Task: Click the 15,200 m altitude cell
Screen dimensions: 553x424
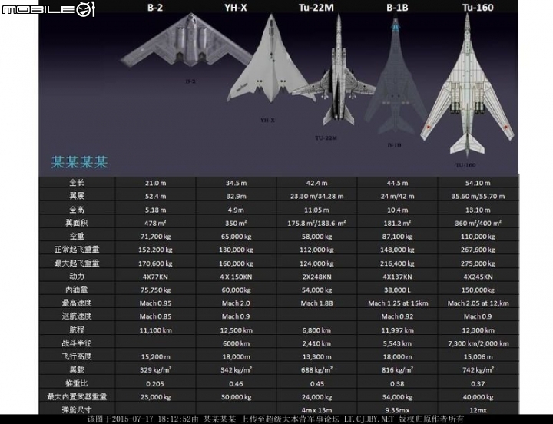Action: click(155, 356)
